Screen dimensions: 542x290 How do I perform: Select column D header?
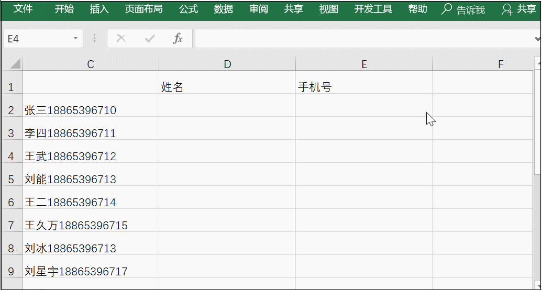pyautogui.click(x=227, y=64)
